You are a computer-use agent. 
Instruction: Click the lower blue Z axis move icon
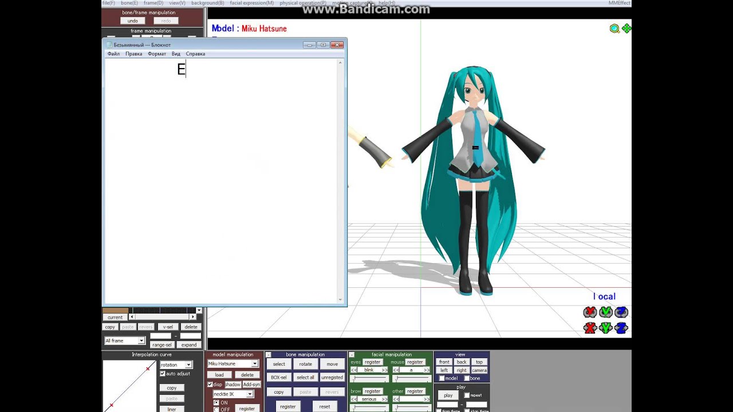coord(621,328)
